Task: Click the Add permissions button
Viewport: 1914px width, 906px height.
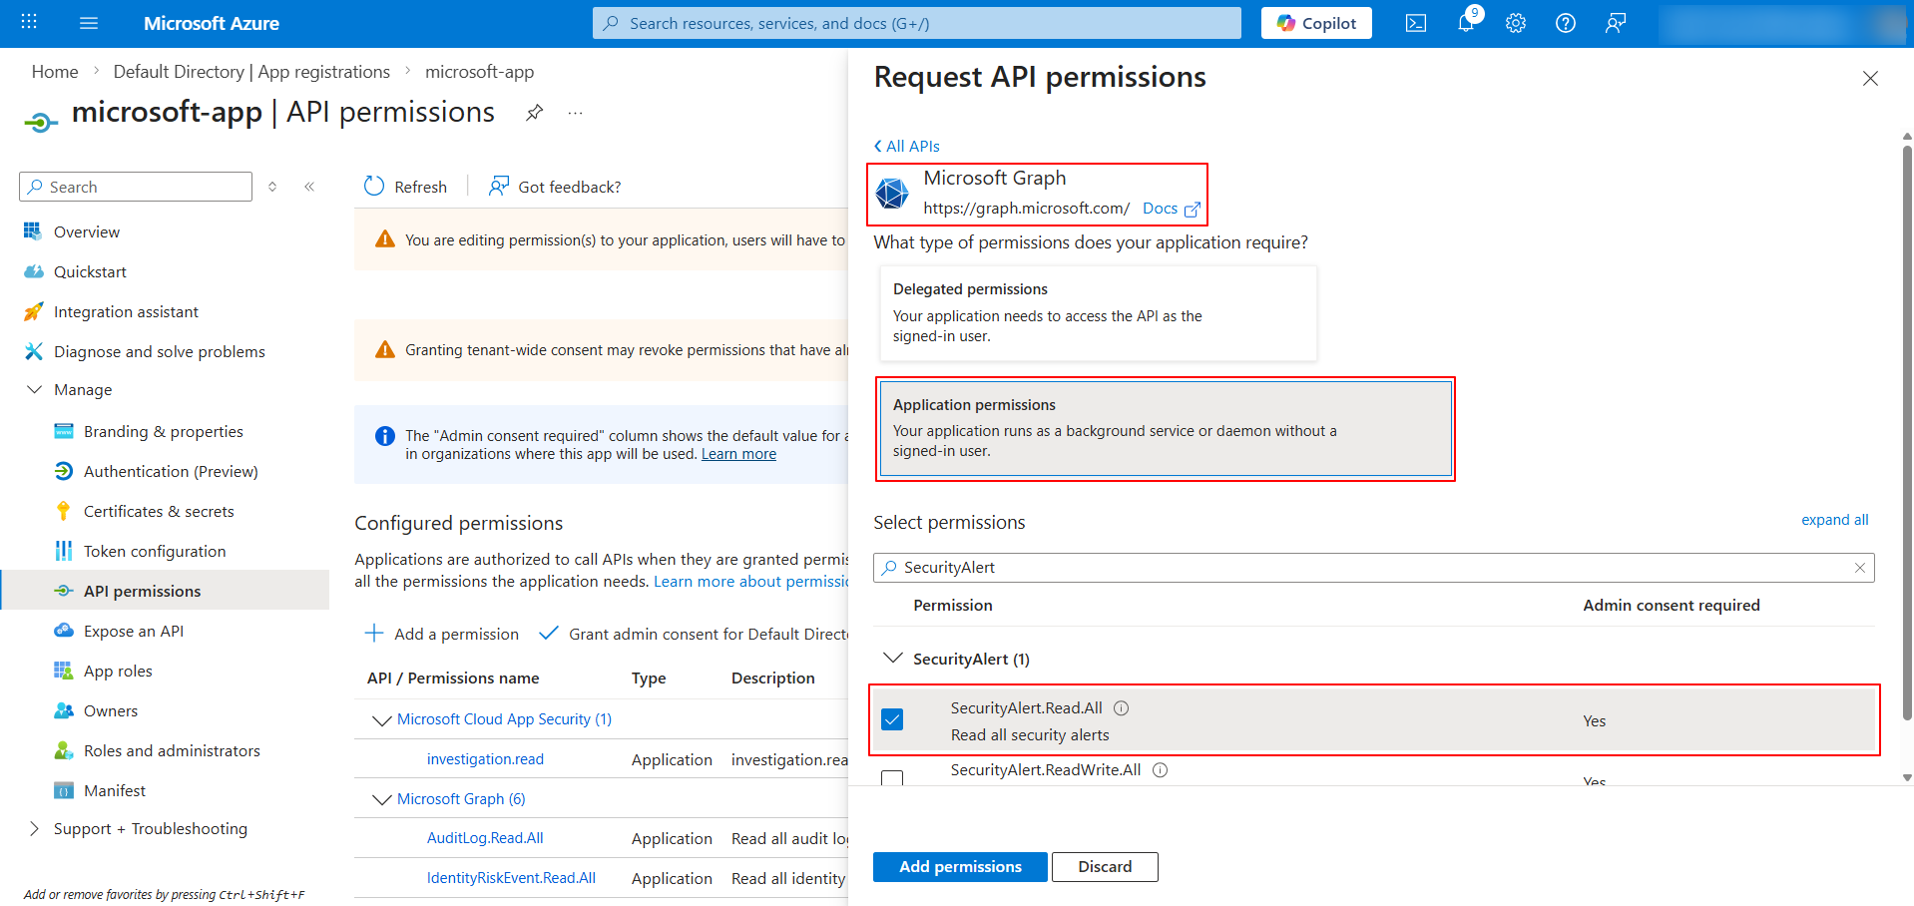Action: (960, 867)
